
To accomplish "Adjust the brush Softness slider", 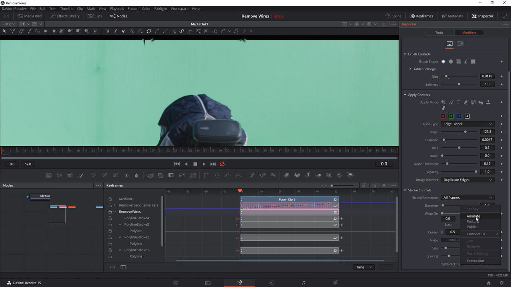I will pyautogui.click(x=460, y=84).
